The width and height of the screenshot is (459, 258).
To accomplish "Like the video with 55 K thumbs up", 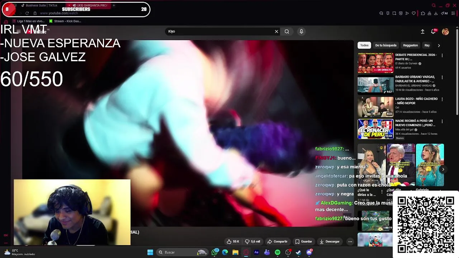I will click(x=233, y=242).
